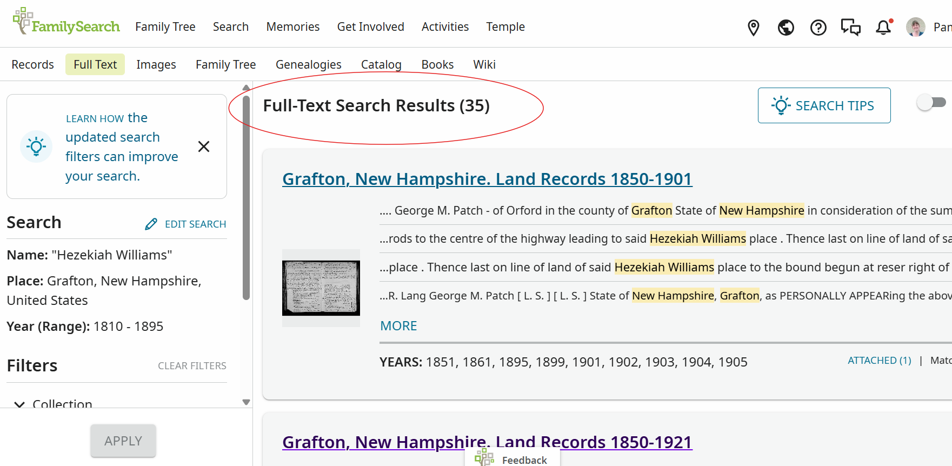Click the sidebar vertical scrollbar thumb
The width and height of the screenshot is (952, 466).
pyautogui.click(x=247, y=197)
